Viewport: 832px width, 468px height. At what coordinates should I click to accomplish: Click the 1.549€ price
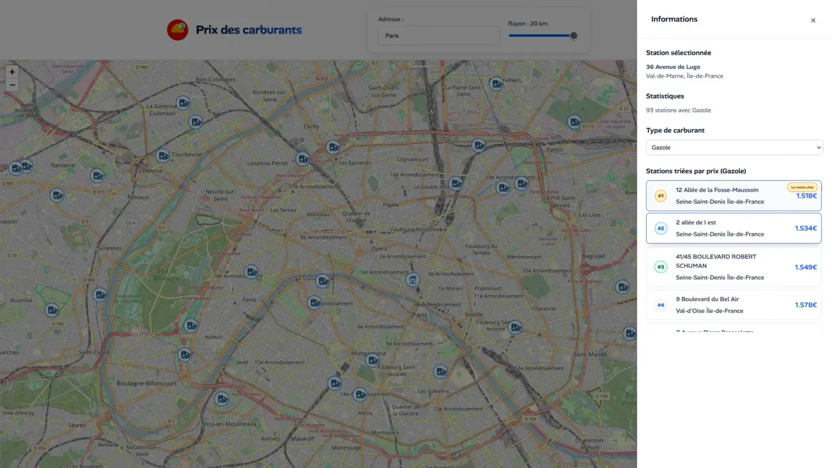coord(806,267)
